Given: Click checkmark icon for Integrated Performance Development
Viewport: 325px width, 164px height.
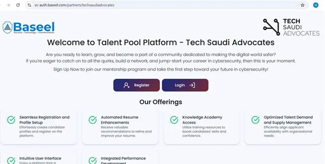Looking at the screenshot, I should coord(93,159).
